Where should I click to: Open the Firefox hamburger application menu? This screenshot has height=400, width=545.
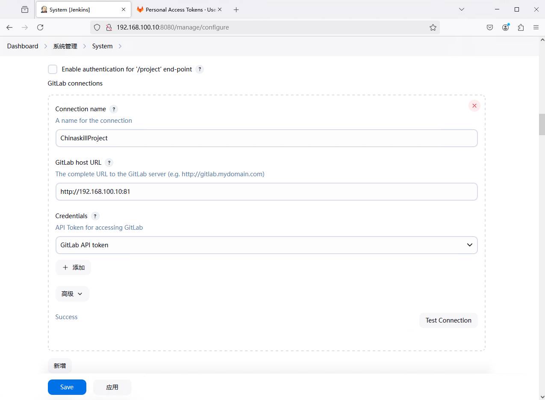click(x=536, y=27)
